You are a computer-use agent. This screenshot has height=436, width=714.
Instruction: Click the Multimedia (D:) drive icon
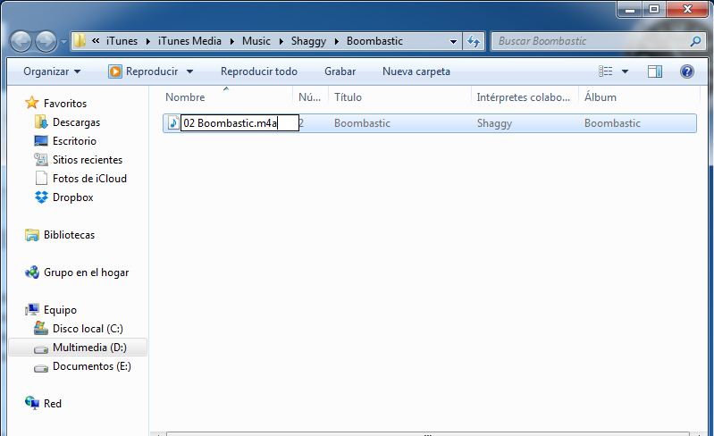click(41, 349)
